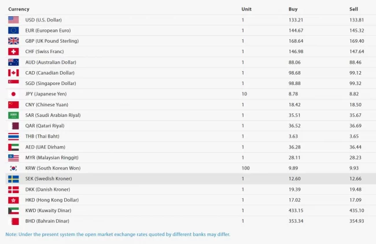Select the UK Union Jack flag
This screenshot has height=244, width=376.
pos(13,41)
